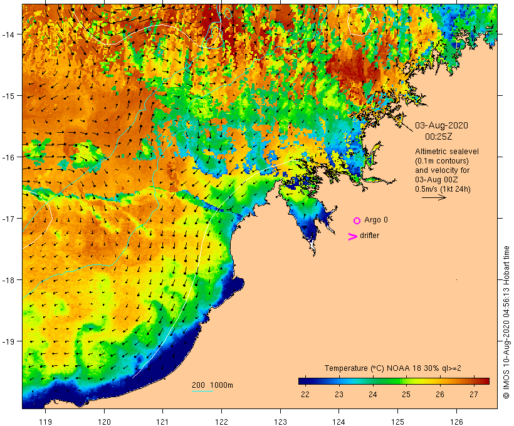
Task: Click the latitude axis label -14
Action: click(x=8, y=34)
